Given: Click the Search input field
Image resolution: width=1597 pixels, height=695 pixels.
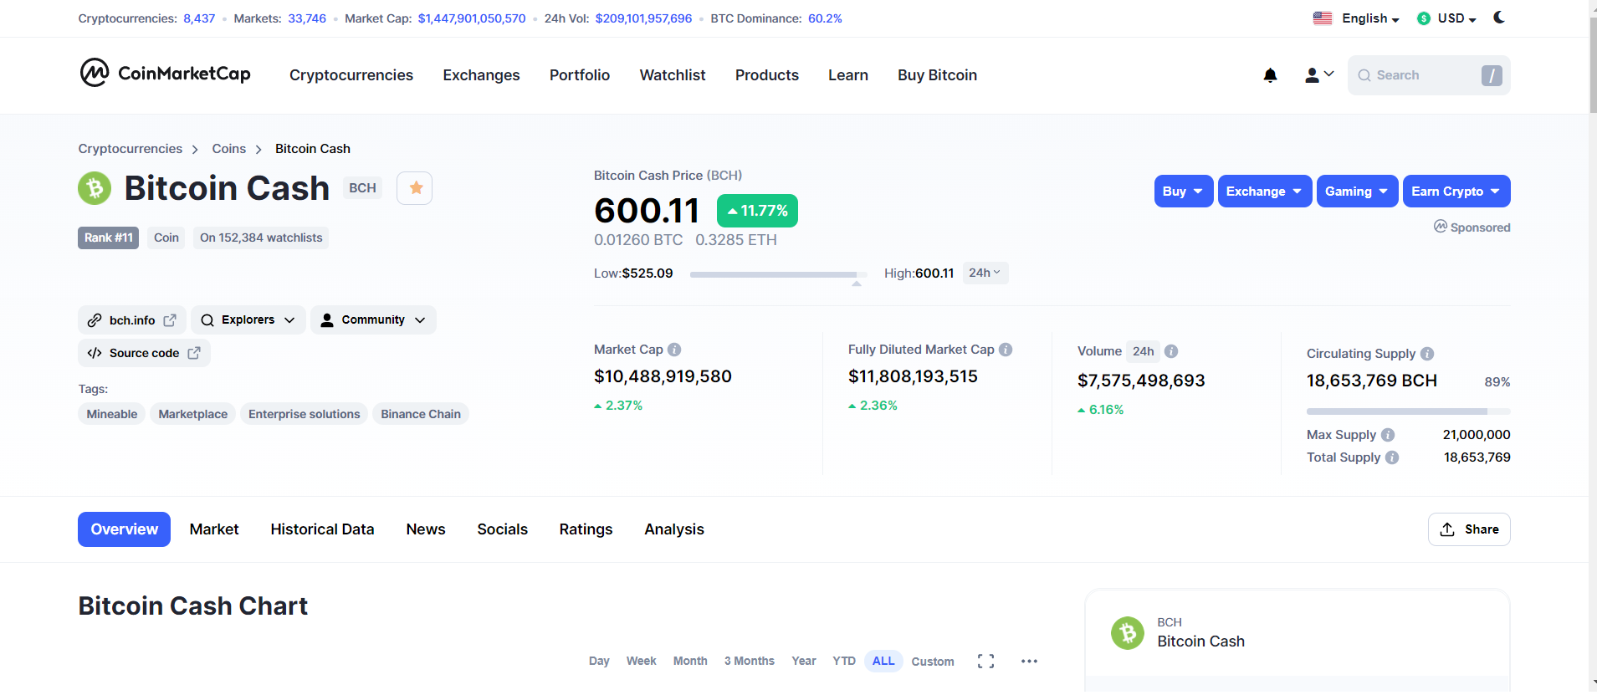Looking at the screenshot, I should 1429,75.
